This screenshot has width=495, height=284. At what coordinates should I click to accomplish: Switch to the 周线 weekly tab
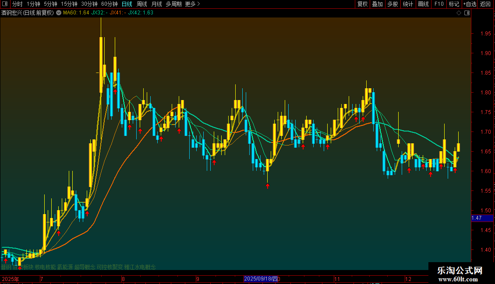point(142,4)
